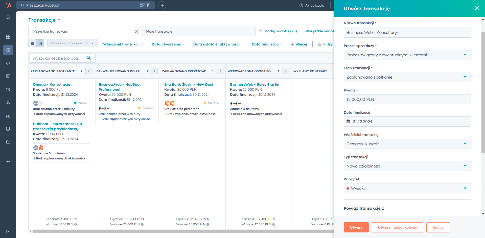Open the pipeline filter dropdown in toolbar
The image size is (485, 238).
(x=73, y=43)
